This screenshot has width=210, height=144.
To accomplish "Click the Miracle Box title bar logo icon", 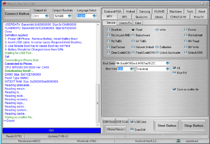I will tap(4, 4).
